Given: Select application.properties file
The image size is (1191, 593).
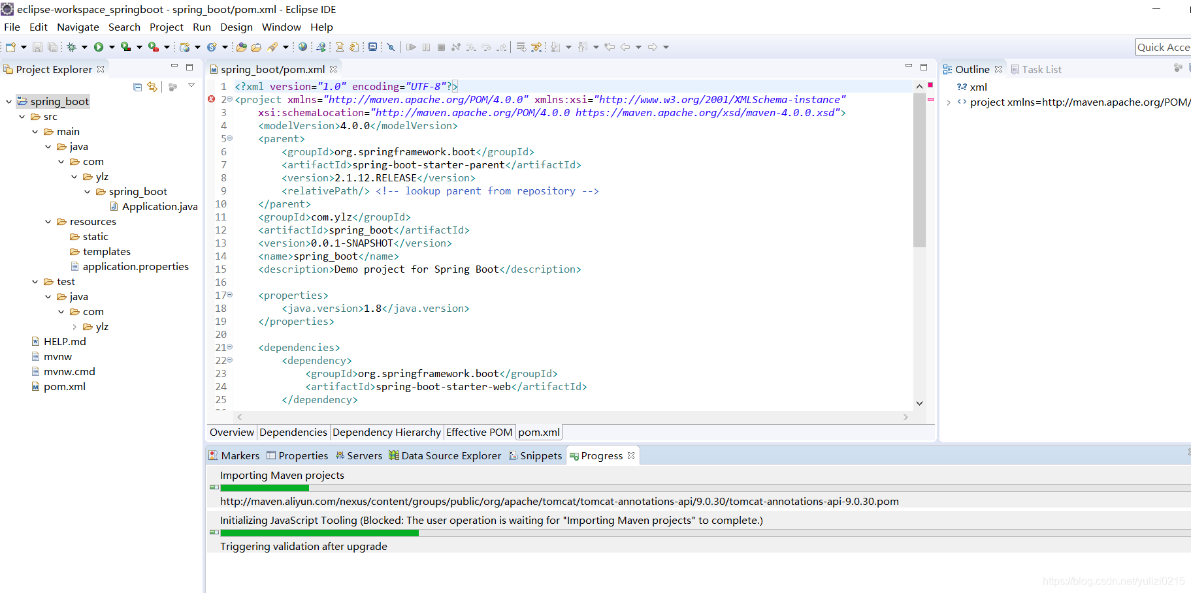Looking at the screenshot, I should (x=129, y=267).
